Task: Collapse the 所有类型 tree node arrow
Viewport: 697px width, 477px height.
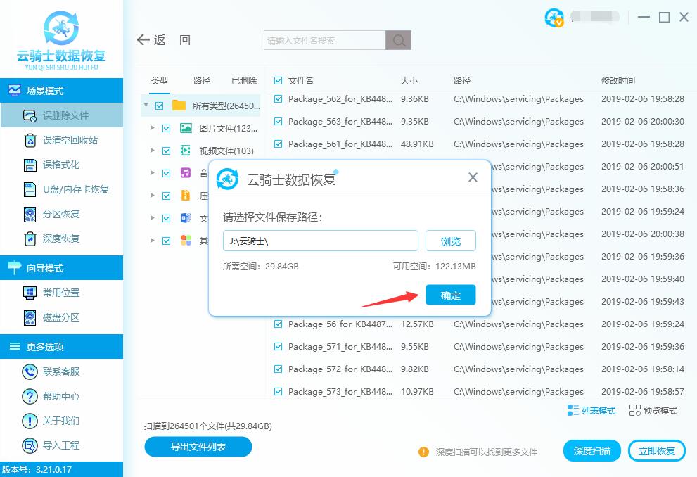Action: click(146, 105)
